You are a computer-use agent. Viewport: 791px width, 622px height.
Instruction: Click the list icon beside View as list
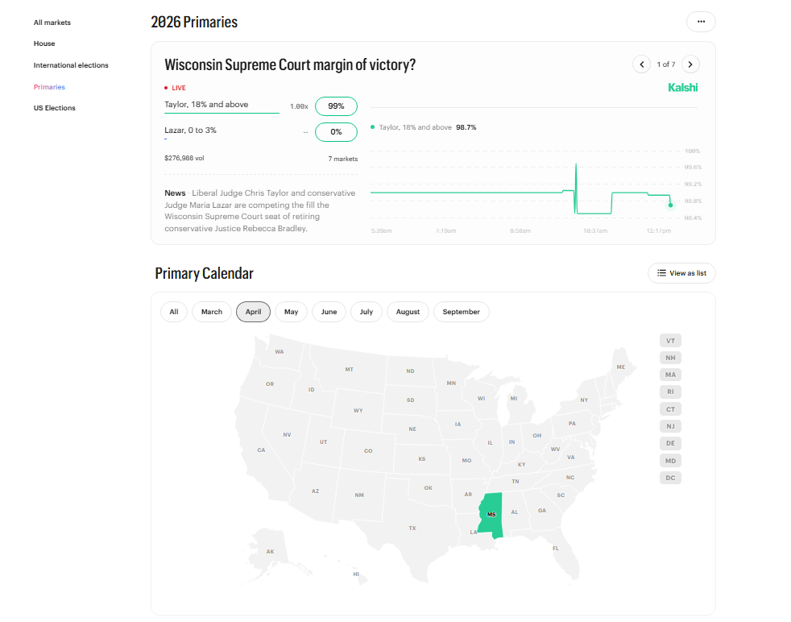pyautogui.click(x=661, y=273)
